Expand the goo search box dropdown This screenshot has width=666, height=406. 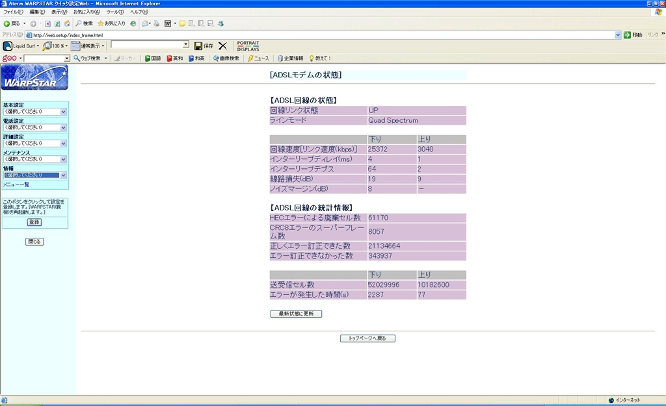tap(67, 58)
